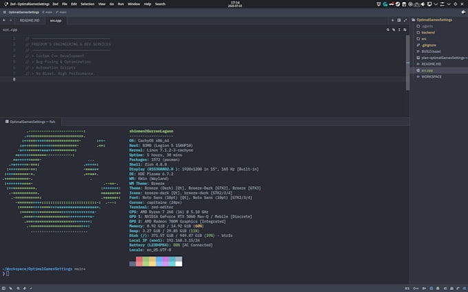The height and width of the screenshot is (292, 468).
Task: Open the Search menu
Action: click(x=160, y=4)
